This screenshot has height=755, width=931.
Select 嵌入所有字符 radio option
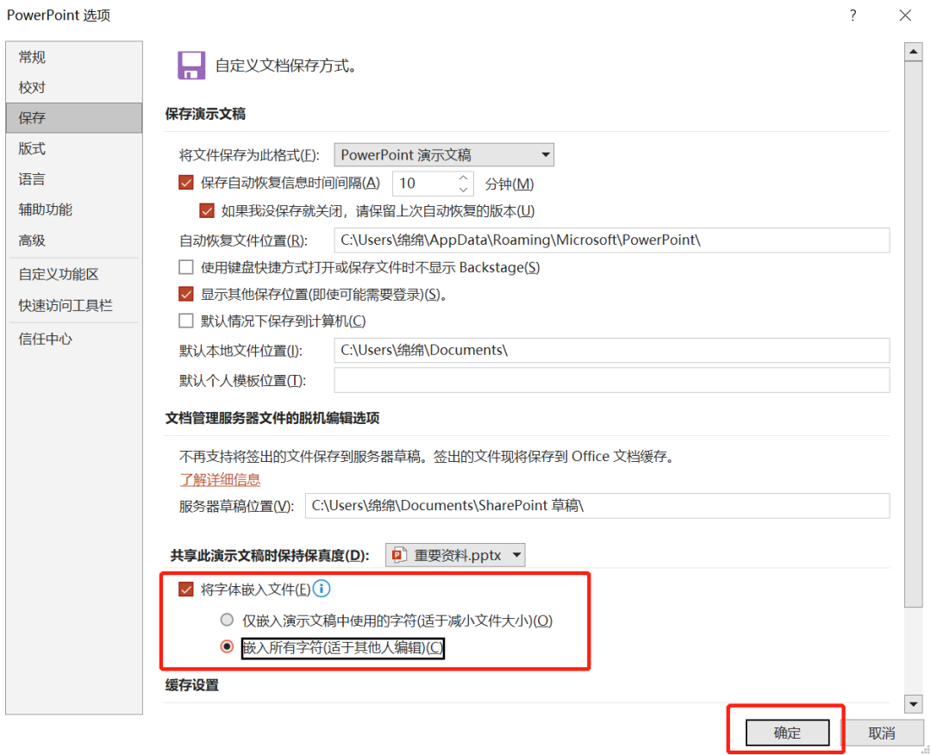click(x=227, y=646)
